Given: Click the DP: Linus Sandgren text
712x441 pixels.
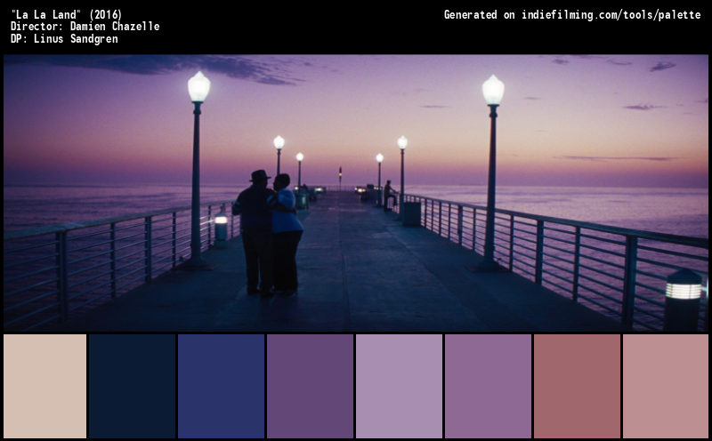Looking at the screenshot, I should coord(64,39).
